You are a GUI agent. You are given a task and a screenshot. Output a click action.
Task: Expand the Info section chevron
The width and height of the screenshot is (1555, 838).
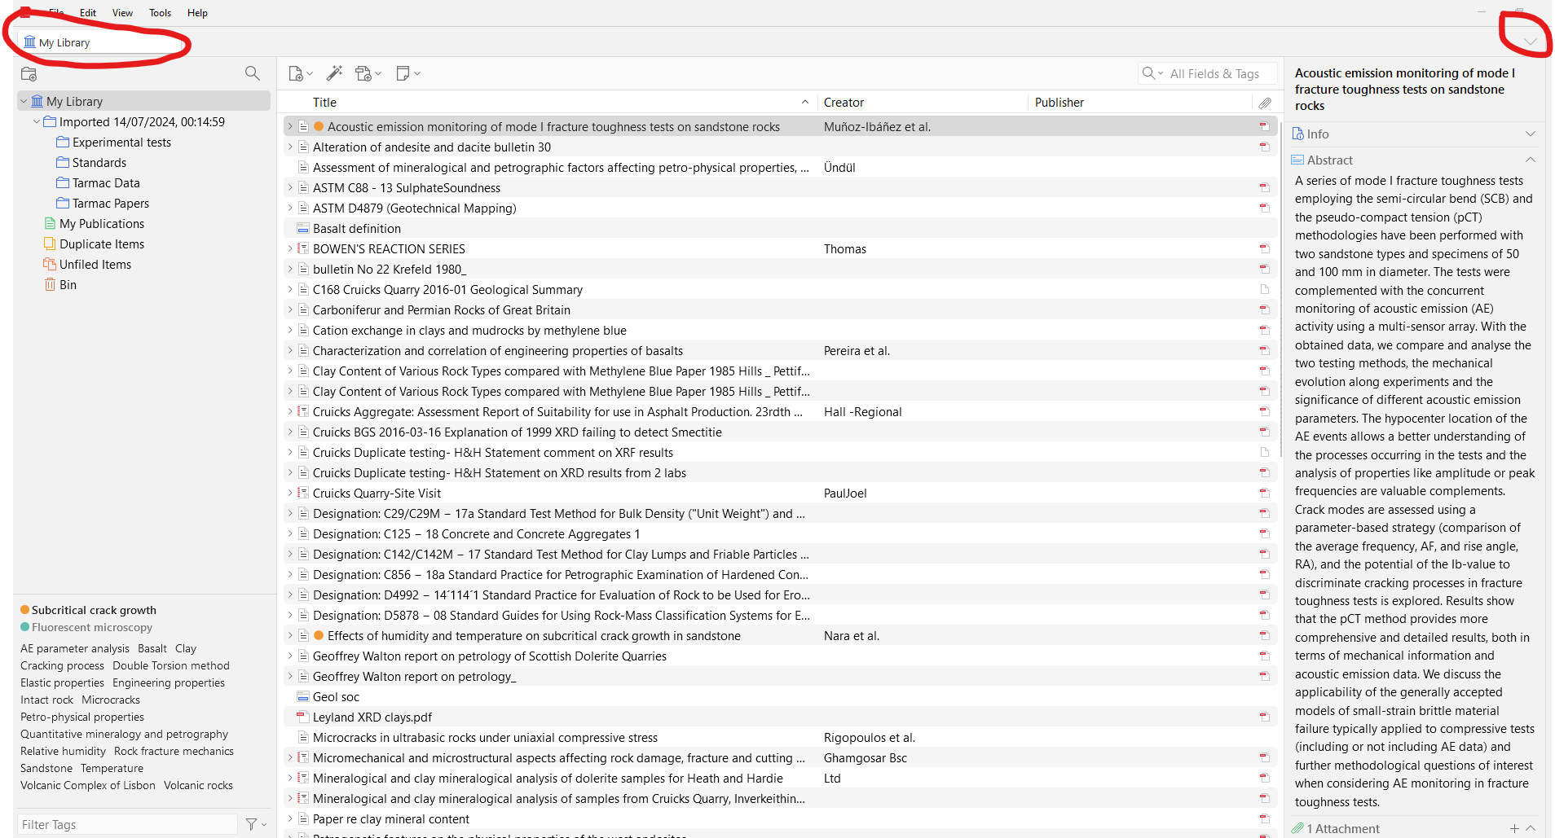pos(1531,134)
